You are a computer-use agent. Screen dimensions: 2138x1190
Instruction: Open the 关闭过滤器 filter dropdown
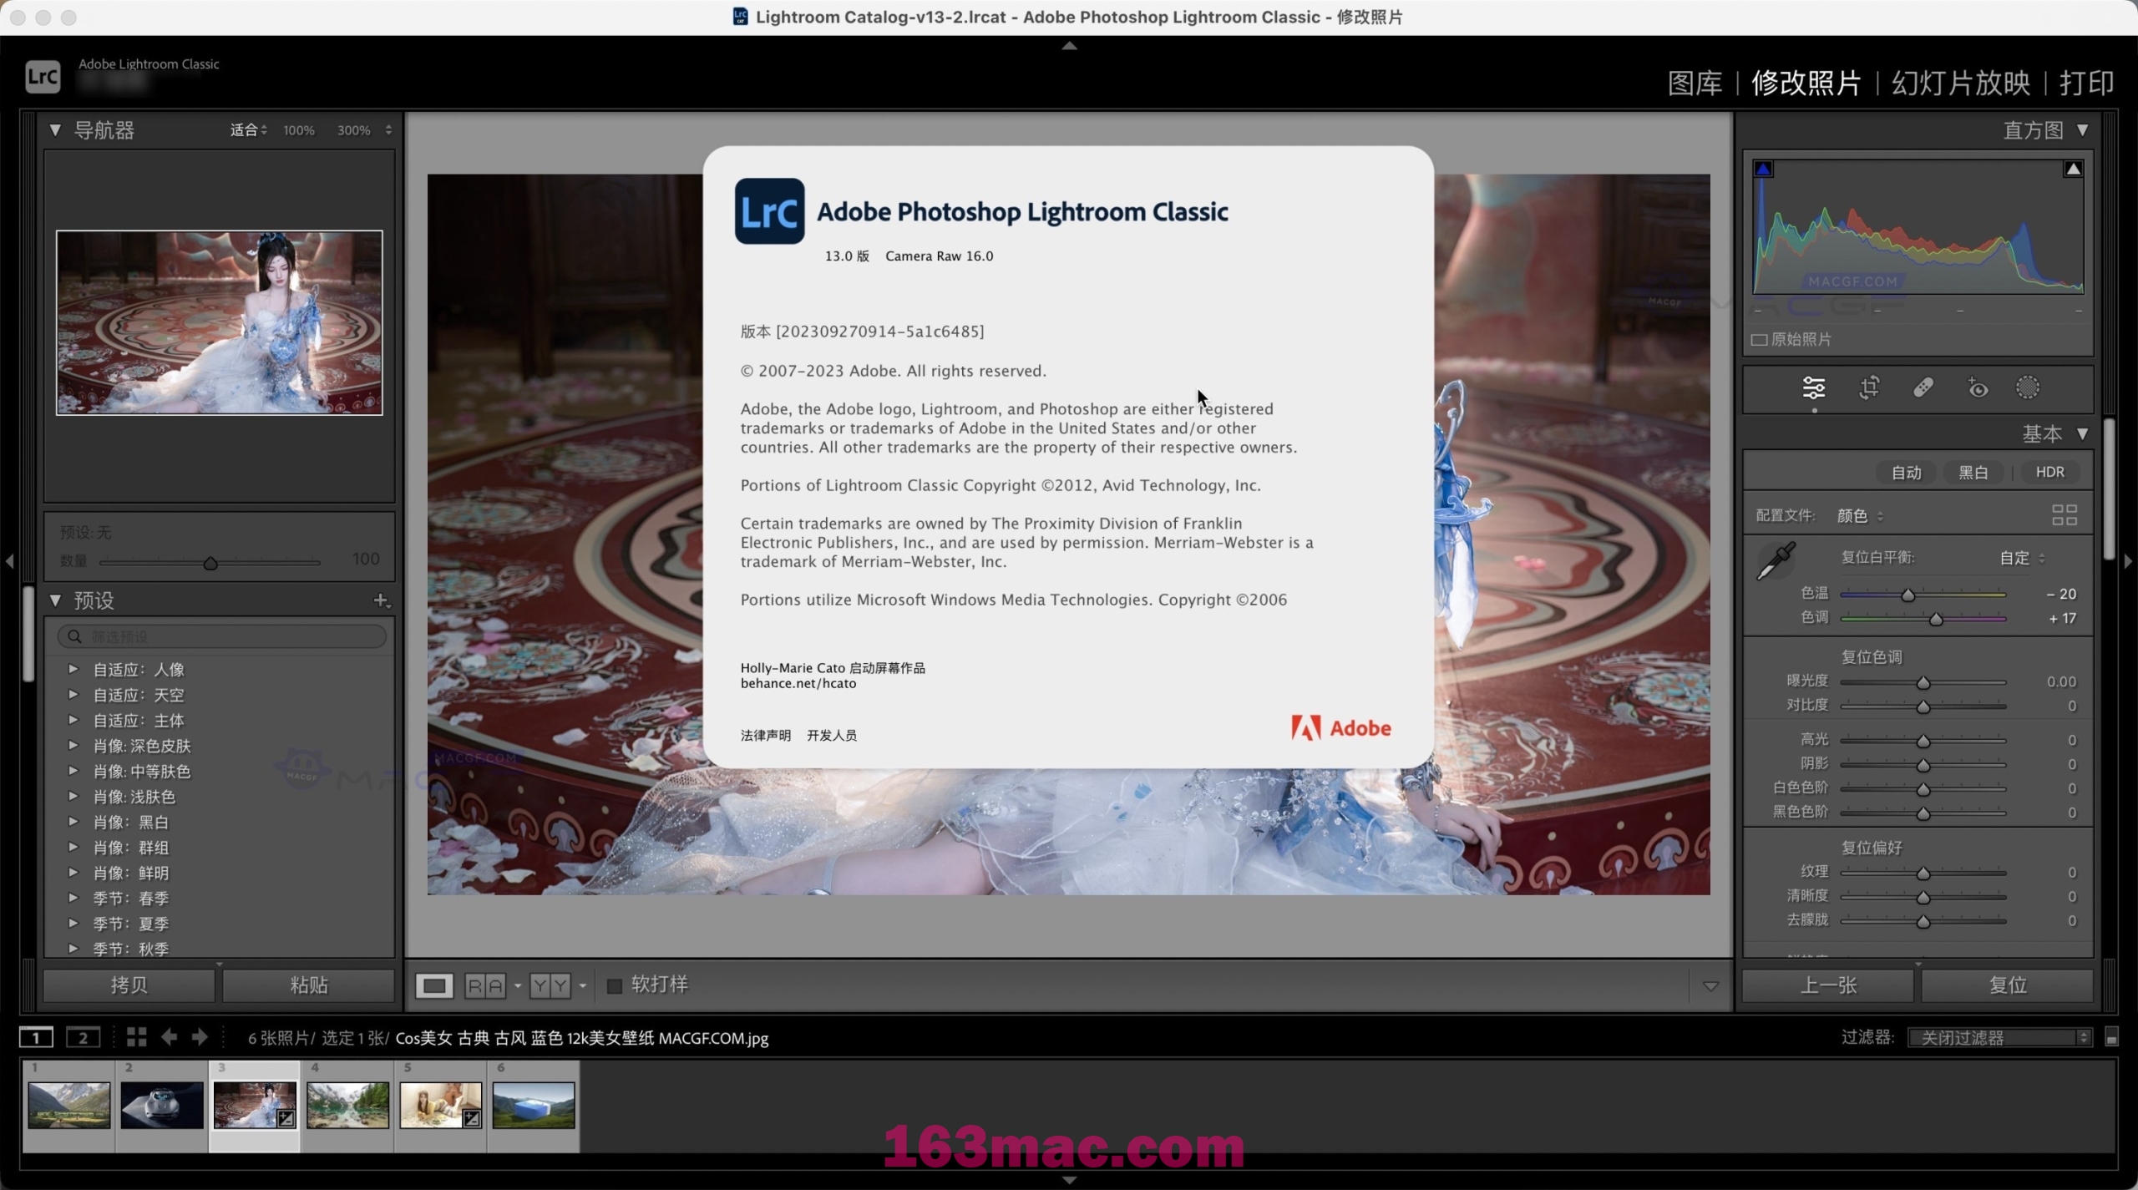[1999, 1037]
